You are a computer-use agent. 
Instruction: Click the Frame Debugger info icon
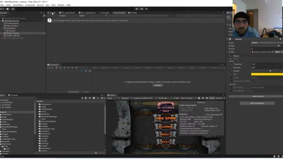point(50,20)
